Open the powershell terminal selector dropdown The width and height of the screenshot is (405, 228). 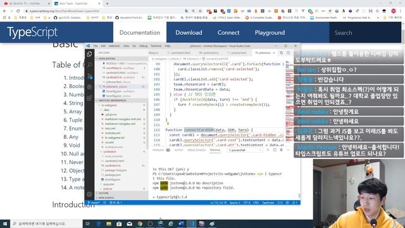coord(245,150)
